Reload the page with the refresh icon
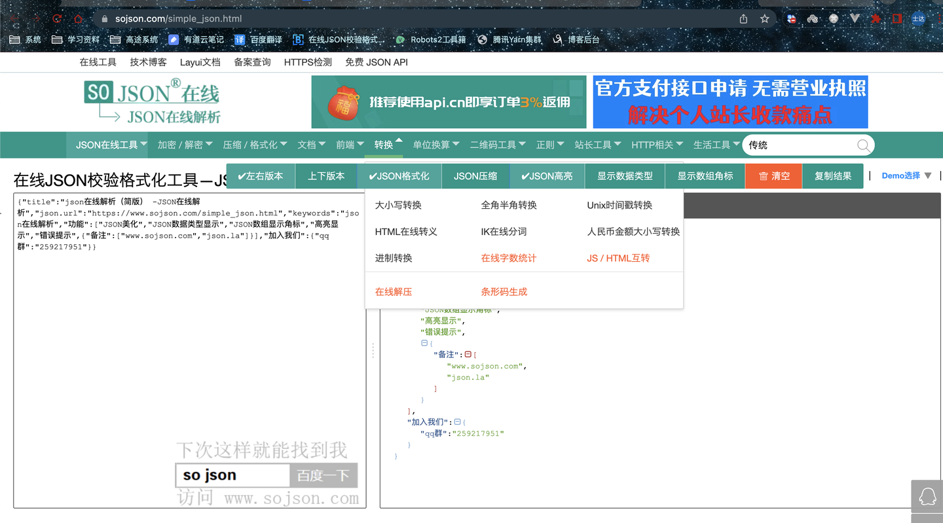This screenshot has height=523, width=943. tap(57, 19)
